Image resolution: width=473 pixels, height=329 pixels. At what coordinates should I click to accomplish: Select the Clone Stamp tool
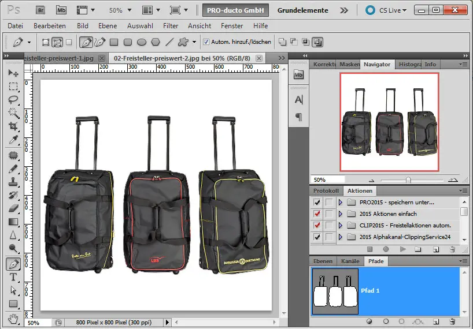(13, 182)
